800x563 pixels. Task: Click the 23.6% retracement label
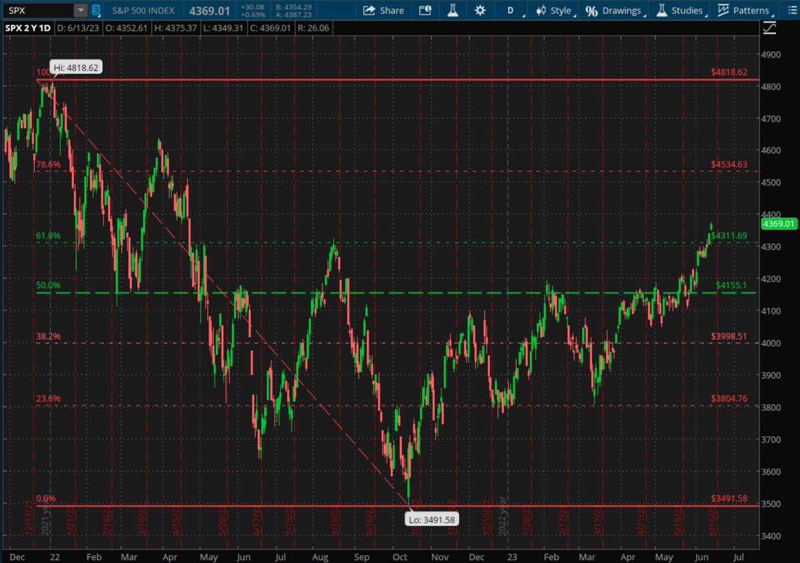(x=48, y=398)
